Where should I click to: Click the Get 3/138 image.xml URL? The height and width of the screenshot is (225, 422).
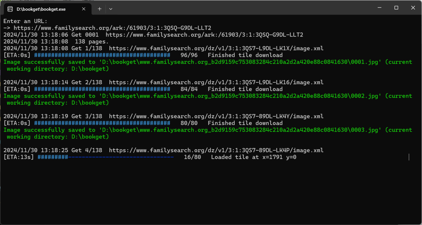click(x=216, y=116)
